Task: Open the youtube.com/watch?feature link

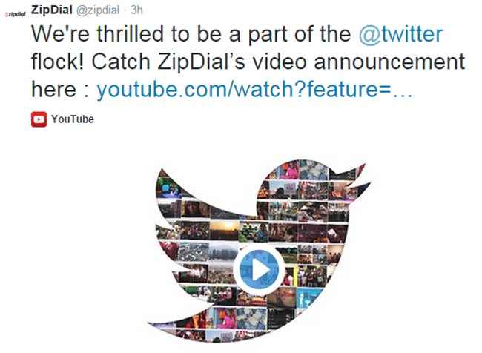Action: click(x=254, y=90)
